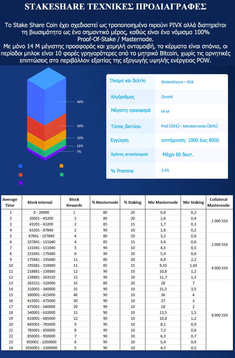
Task: Click the Μέχρι 60 δευτ. value
Action: pyautogui.click(x=178, y=154)
